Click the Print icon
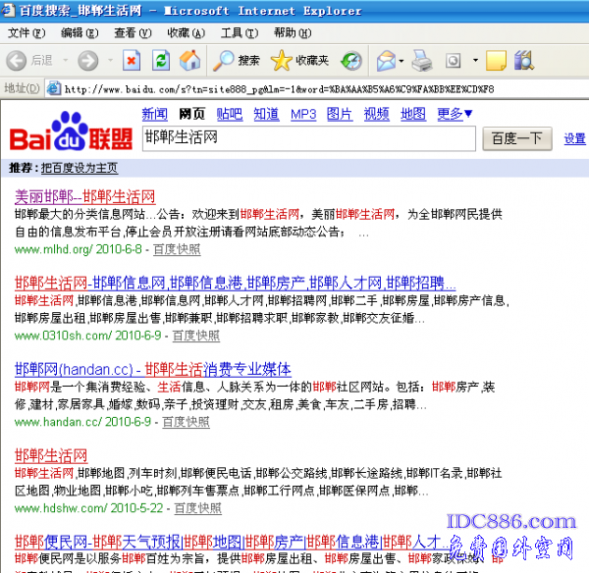This screenshot has width=589, height=573. pos(422,61)
